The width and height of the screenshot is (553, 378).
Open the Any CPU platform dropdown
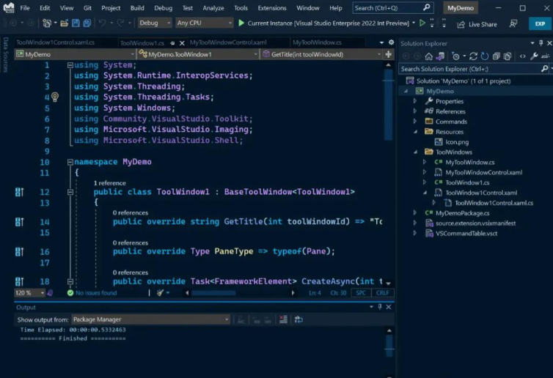[204, 23]
